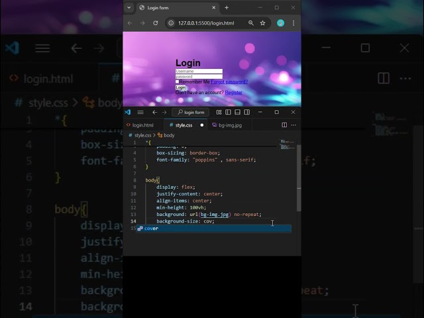Viewport: 424px width, 318px height.
Task: Navigate forward in VS Code
Action: (x=164, y=112)
